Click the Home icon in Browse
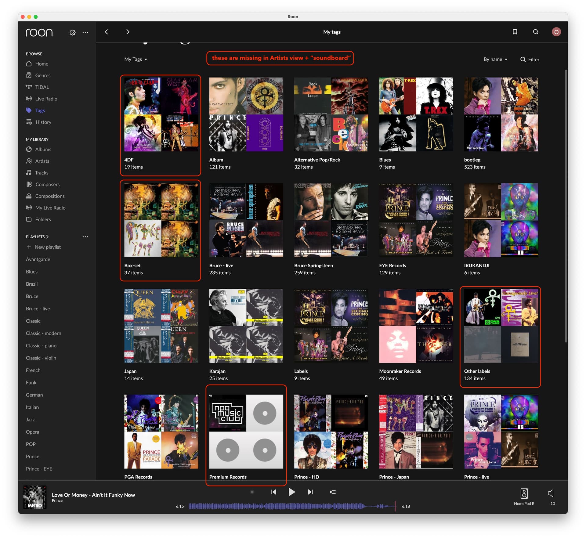The image size is (586, 538). [29, 63]
